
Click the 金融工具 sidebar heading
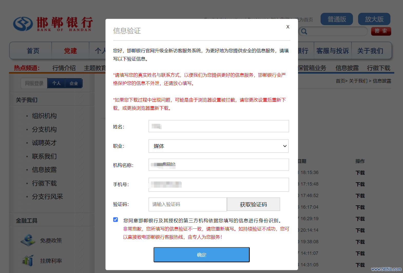pos(27,221)
